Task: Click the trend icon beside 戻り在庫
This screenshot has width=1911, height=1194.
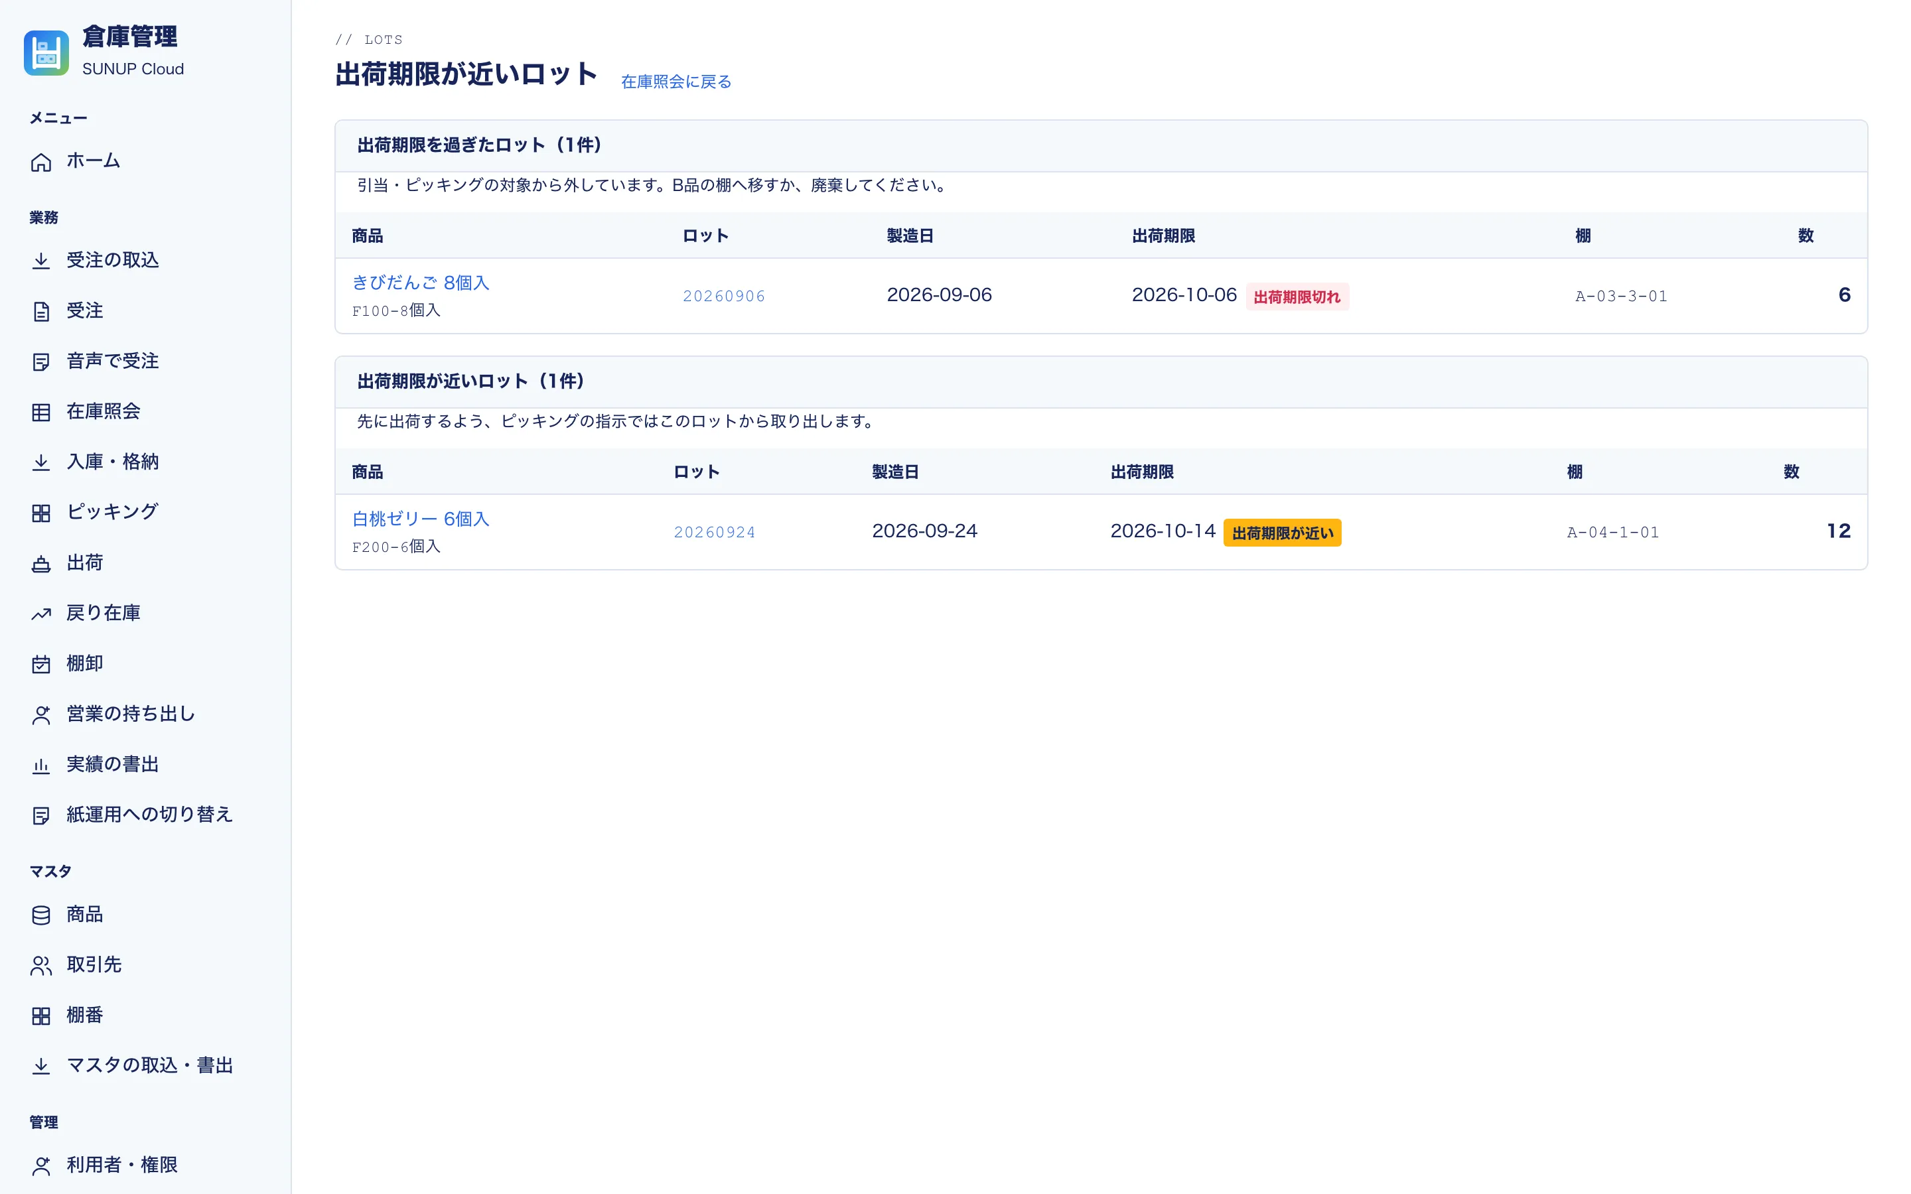Action: pyautogui.click(x=41, y=614)
